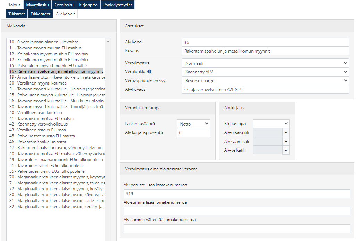The width and height of the screenshot is (356, 241).
Task: Click the Alv-velkatili dropdown arrow
Action: click(286, 150)
